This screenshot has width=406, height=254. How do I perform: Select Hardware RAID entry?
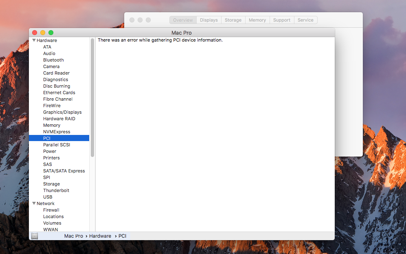[59, 119]
